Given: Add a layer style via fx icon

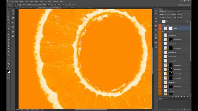Looking at the screenshot, I should [x=173, y=97].
